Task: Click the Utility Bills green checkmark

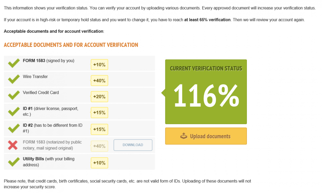Action: click(13, 162)
